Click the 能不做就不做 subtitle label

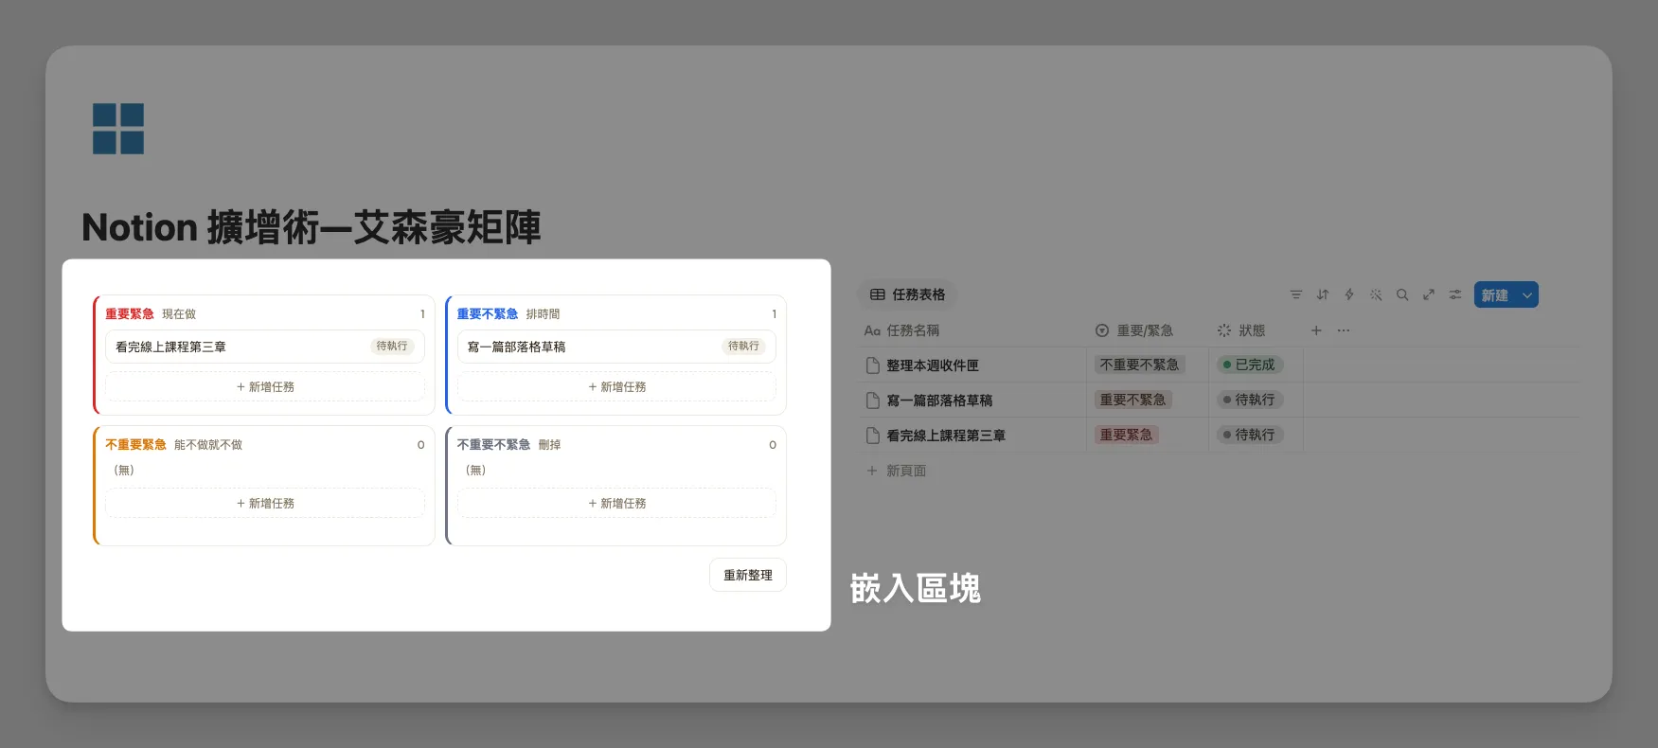[x=208, y=444]
